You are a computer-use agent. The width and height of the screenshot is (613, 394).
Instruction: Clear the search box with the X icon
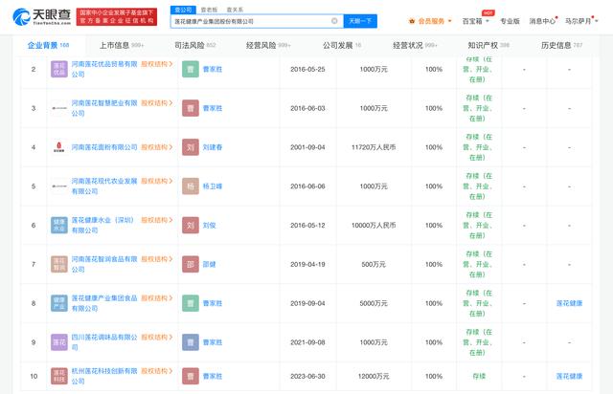(x=334, y=20)
